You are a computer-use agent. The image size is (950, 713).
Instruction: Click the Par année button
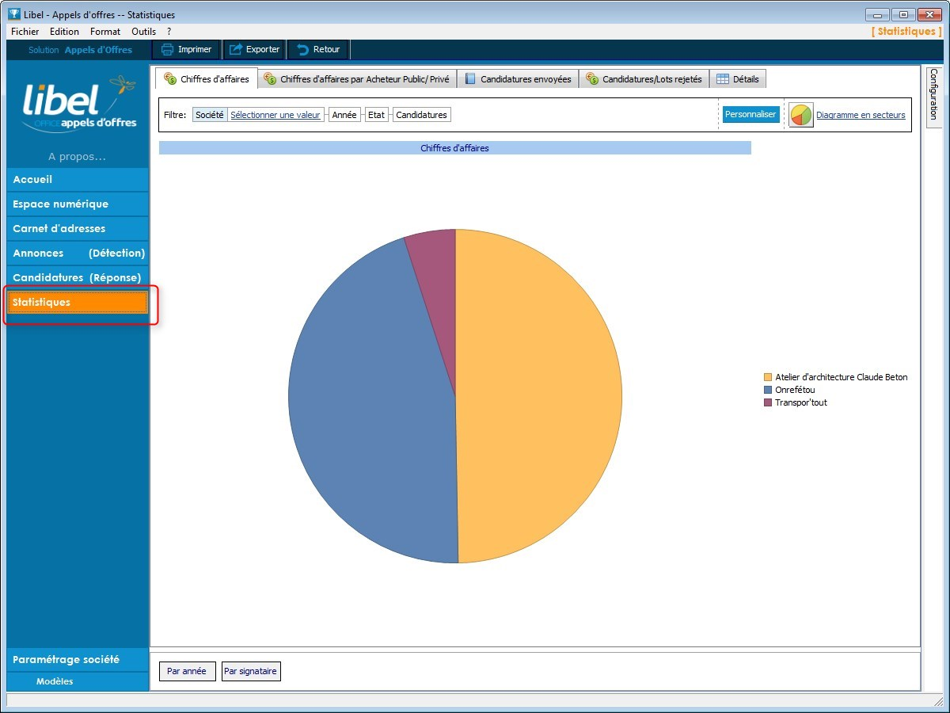click(x=187, y=671)
